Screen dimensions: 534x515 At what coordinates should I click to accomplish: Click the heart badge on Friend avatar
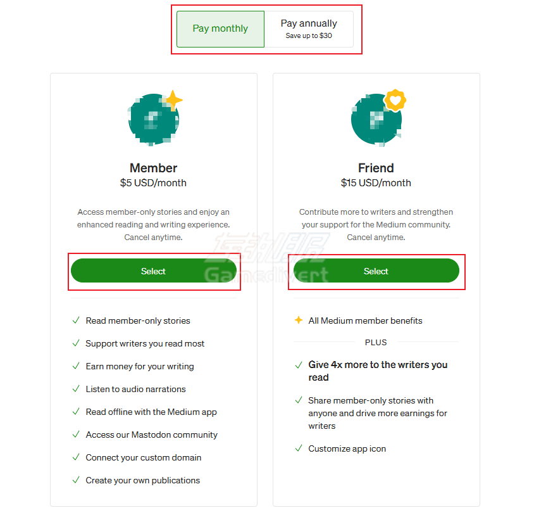[396, 100]
